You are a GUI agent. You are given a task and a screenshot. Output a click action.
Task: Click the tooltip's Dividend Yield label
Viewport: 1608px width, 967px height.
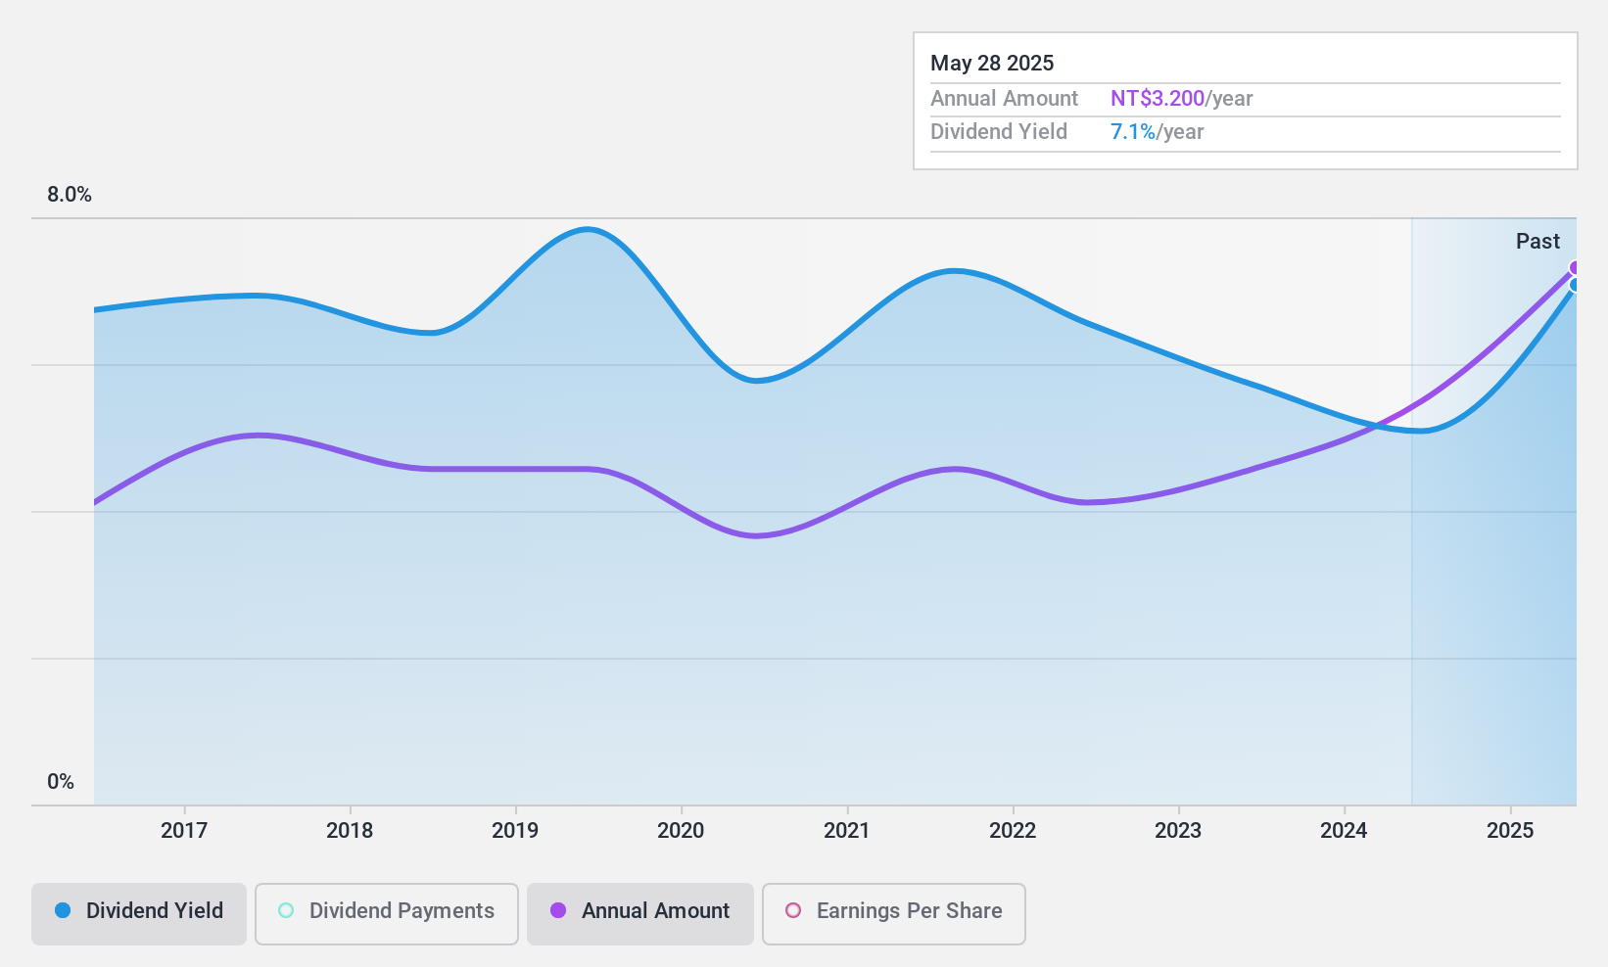[999, 132]
